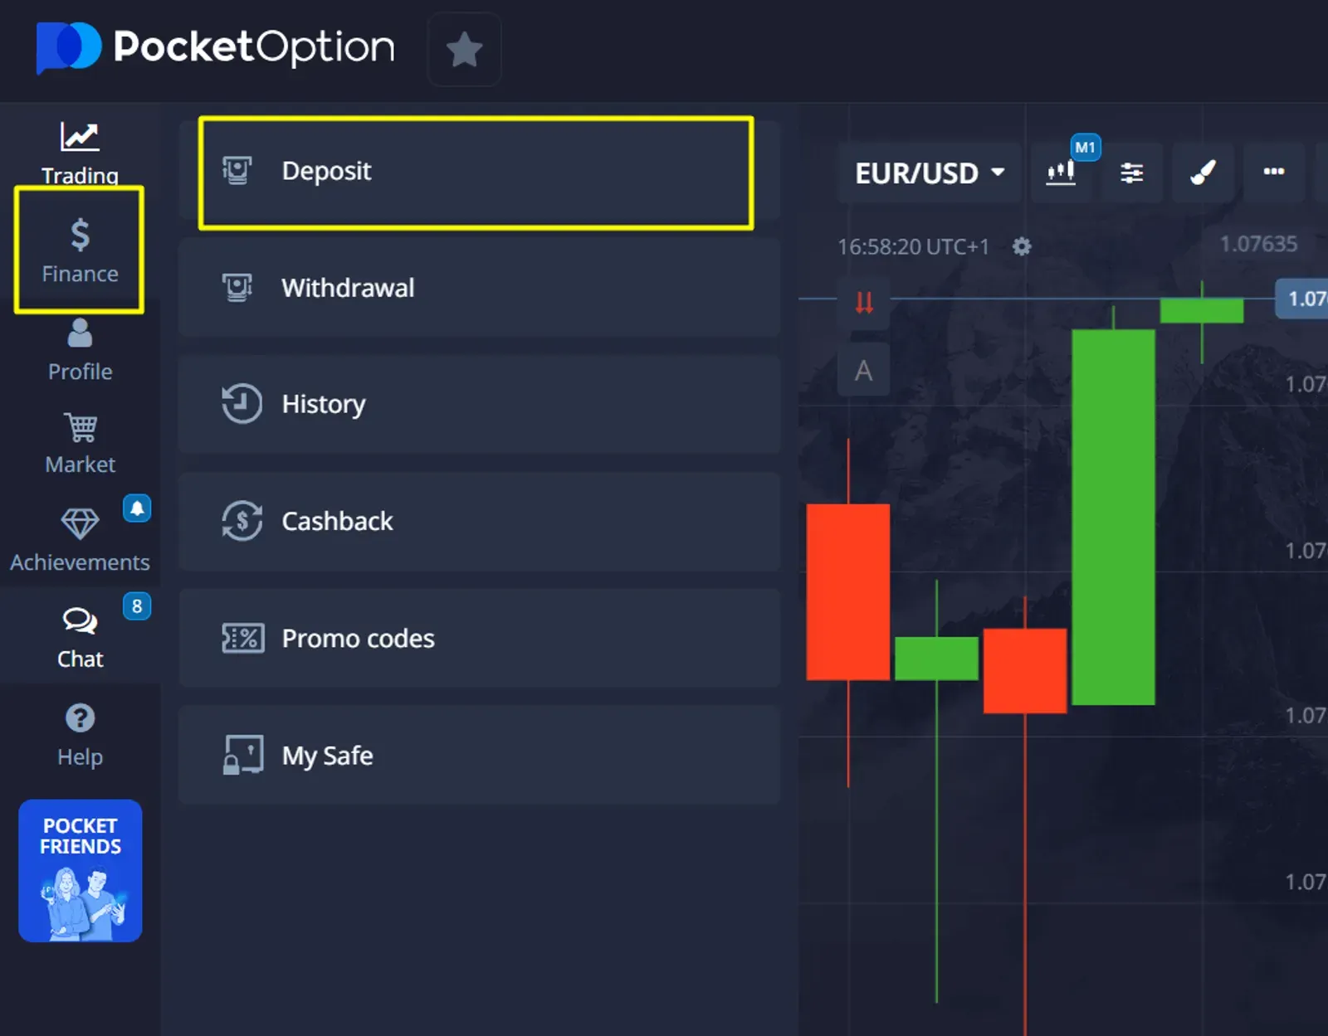This screenshot has width=1328, height=1036.
Task: Open time zone settings gear
Action: pyautogui.click(x=1022, y=246)
